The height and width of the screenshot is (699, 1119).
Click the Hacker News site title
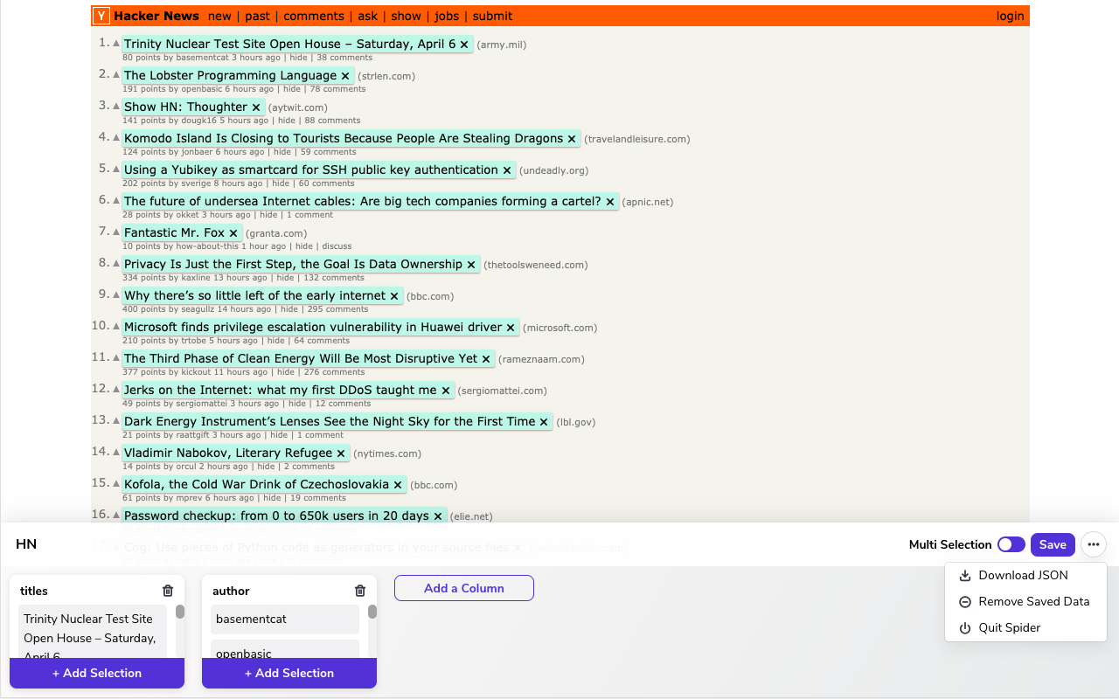coord(156,16)
